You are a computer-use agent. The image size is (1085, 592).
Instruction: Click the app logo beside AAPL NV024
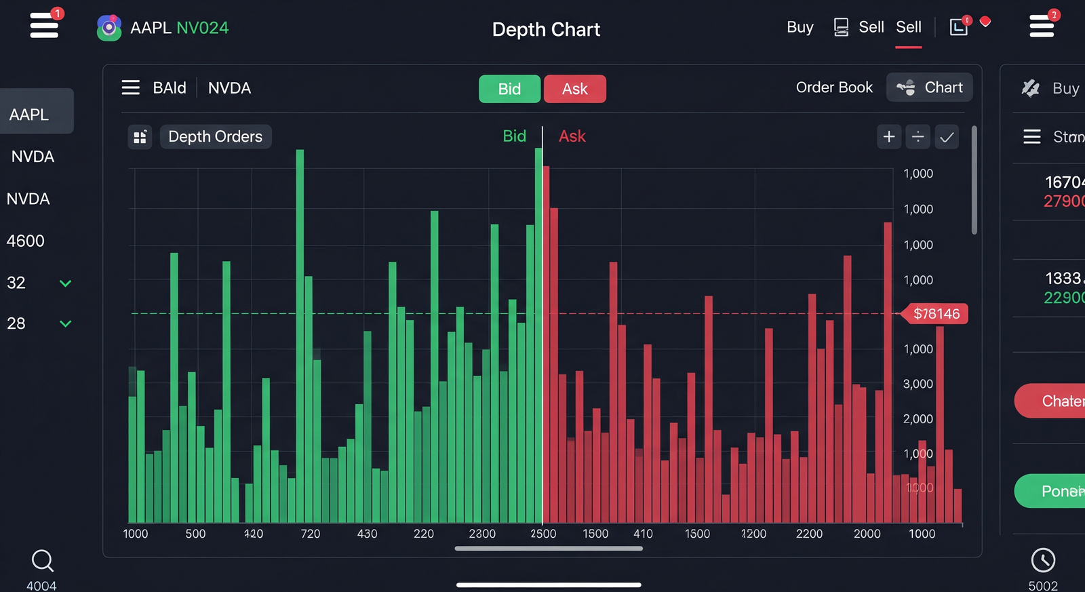108,28
